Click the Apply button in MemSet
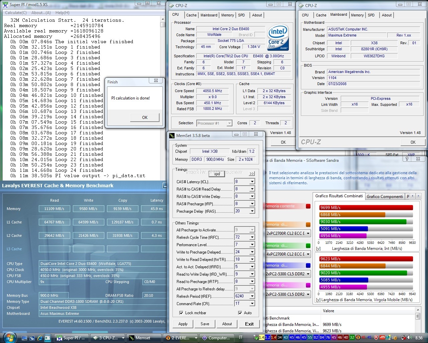 point(183,324)
